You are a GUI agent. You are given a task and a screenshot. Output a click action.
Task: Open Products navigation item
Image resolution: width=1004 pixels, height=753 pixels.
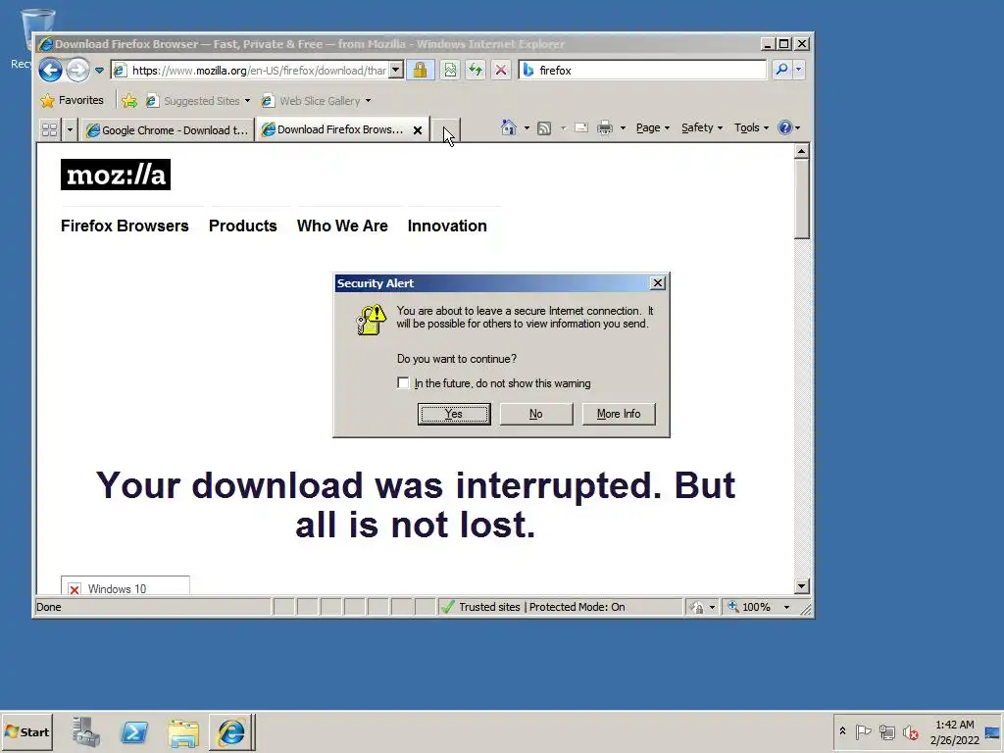tap(243, 226)
